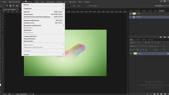
Task: Create a new adjustment layer
Action: point(158,94)
